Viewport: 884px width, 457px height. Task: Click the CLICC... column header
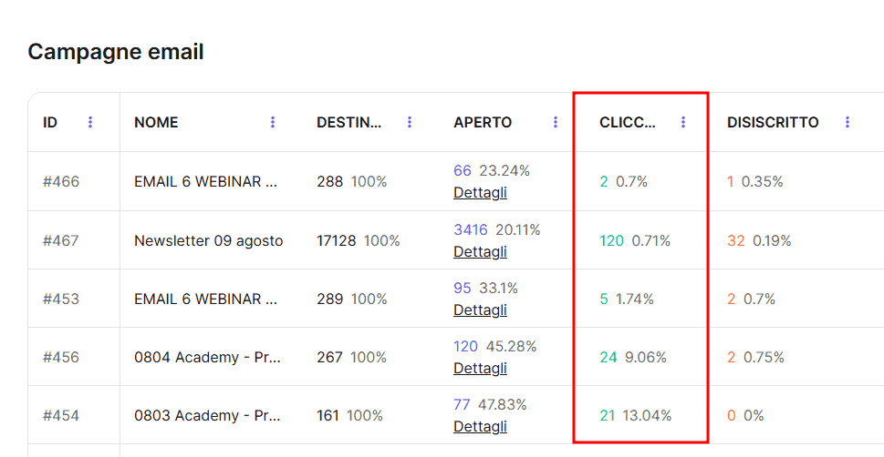coord(628,122)
